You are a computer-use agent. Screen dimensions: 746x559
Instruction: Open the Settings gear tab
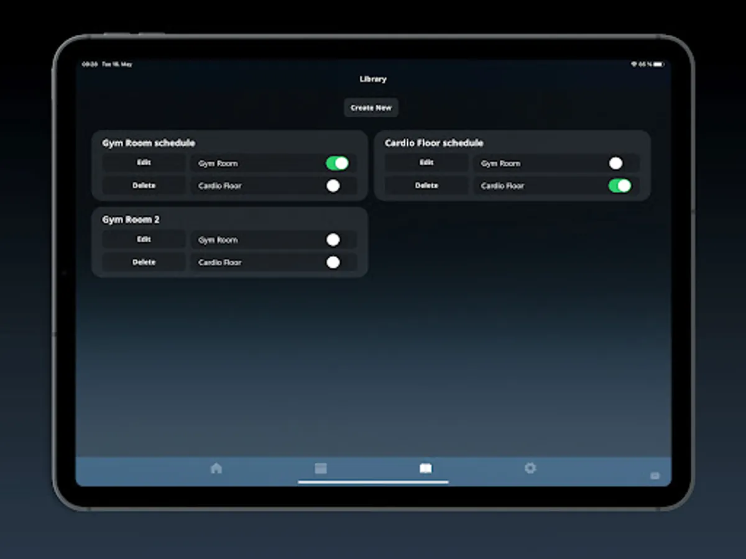click(x=530, y=468)
